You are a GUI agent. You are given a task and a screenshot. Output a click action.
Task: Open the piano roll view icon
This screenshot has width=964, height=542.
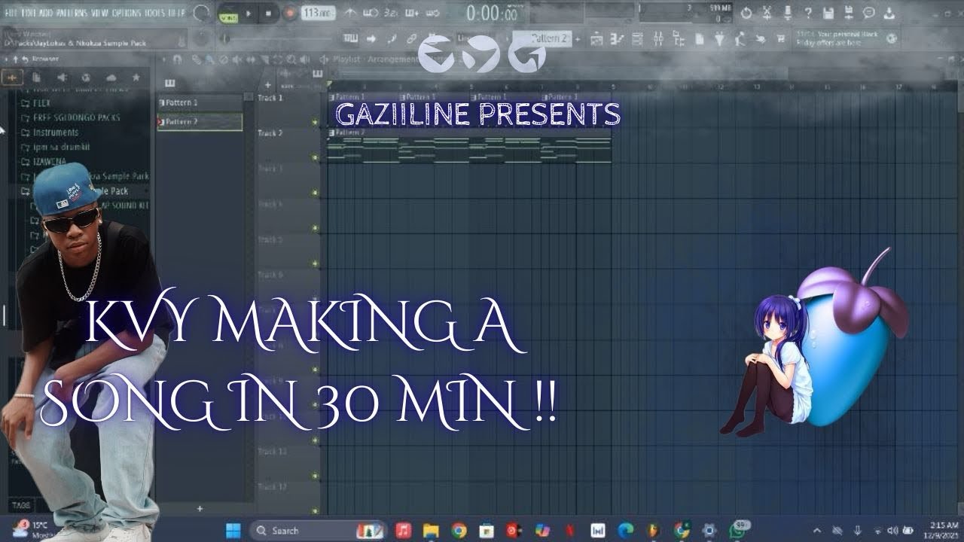617,39
